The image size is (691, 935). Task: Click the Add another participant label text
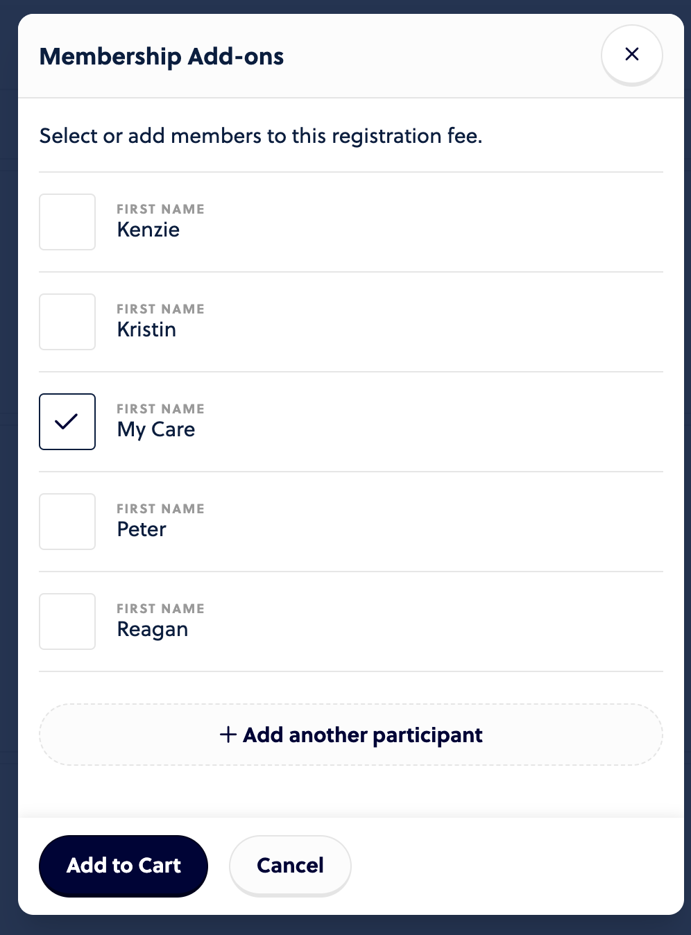tap(362, 735)
